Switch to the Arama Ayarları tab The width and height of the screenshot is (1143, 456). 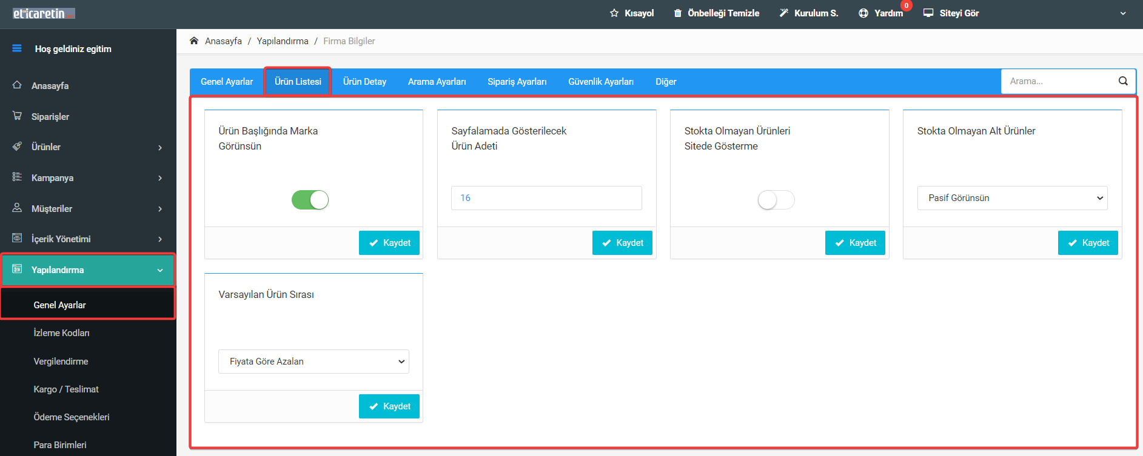coord(437,82)
